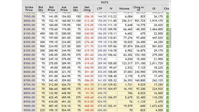Open chart icon for 8800.00 strike row

point(168,89)
